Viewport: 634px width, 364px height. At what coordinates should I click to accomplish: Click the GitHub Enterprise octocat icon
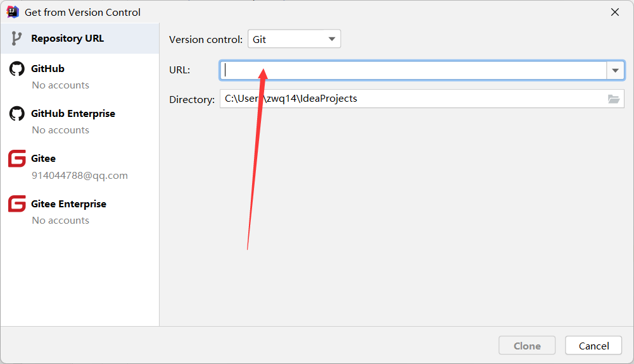pos(16,113)
